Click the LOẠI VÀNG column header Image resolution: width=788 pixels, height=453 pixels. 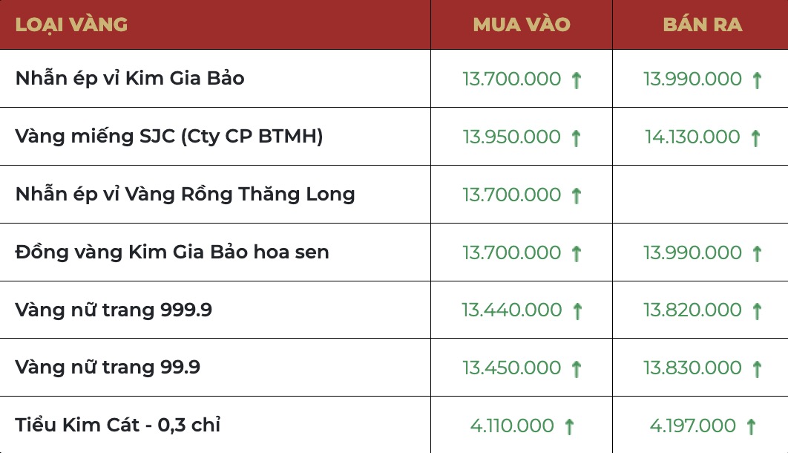tap(71, 25)
